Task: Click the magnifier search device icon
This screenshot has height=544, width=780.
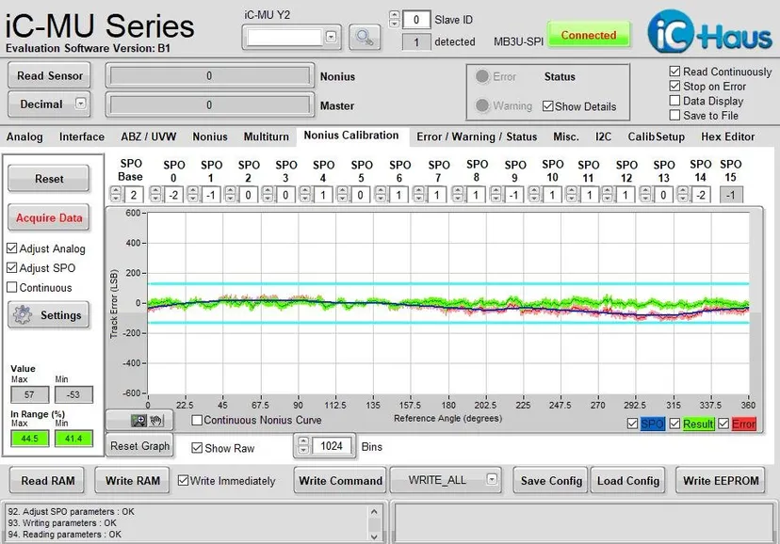Action: (x=365, y=38)
